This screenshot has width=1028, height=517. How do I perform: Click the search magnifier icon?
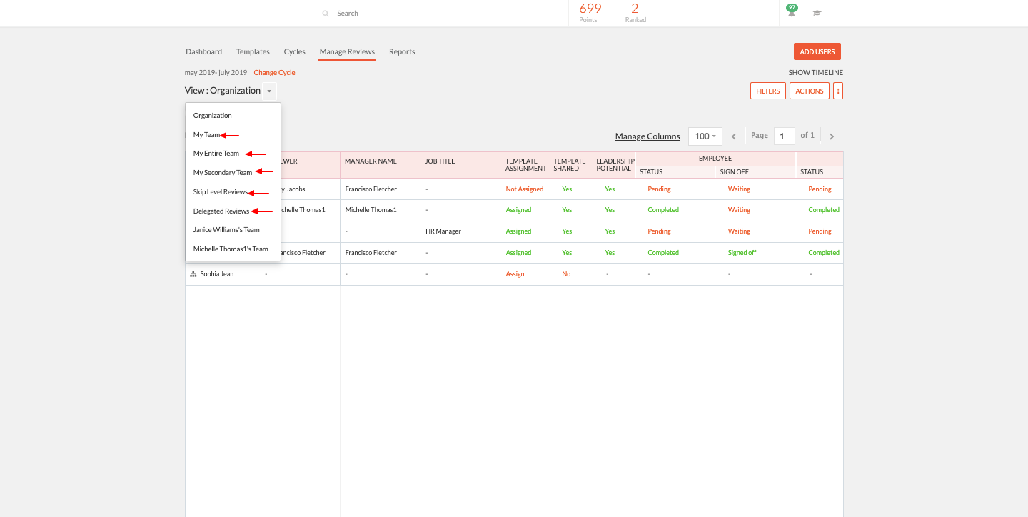(326, 14)
